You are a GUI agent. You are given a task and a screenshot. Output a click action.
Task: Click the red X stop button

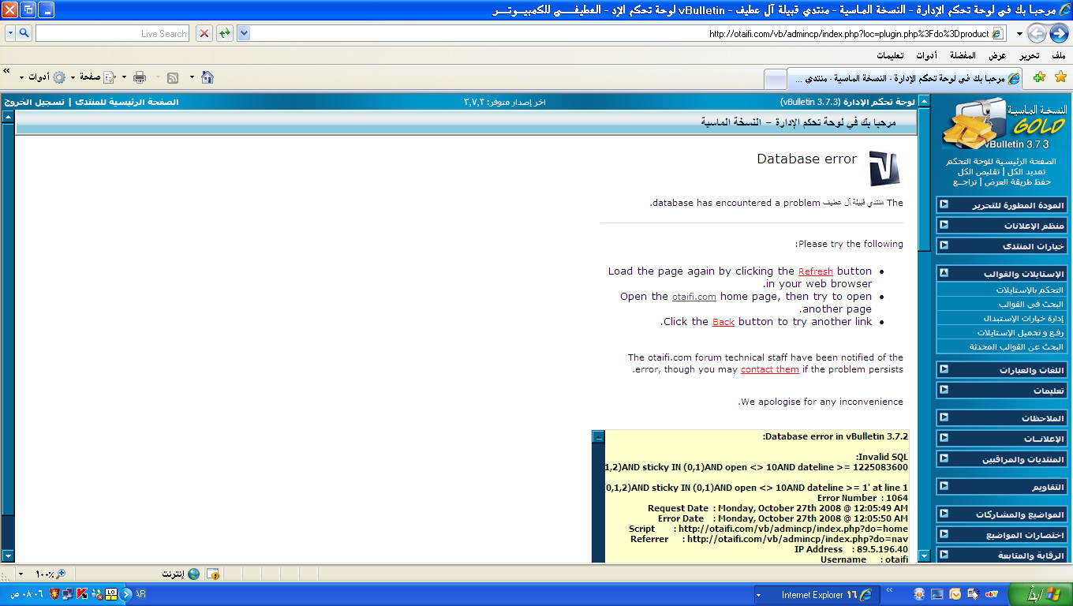(204, 33)
